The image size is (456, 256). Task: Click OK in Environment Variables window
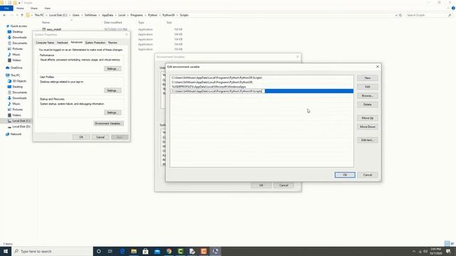(261, 185)
